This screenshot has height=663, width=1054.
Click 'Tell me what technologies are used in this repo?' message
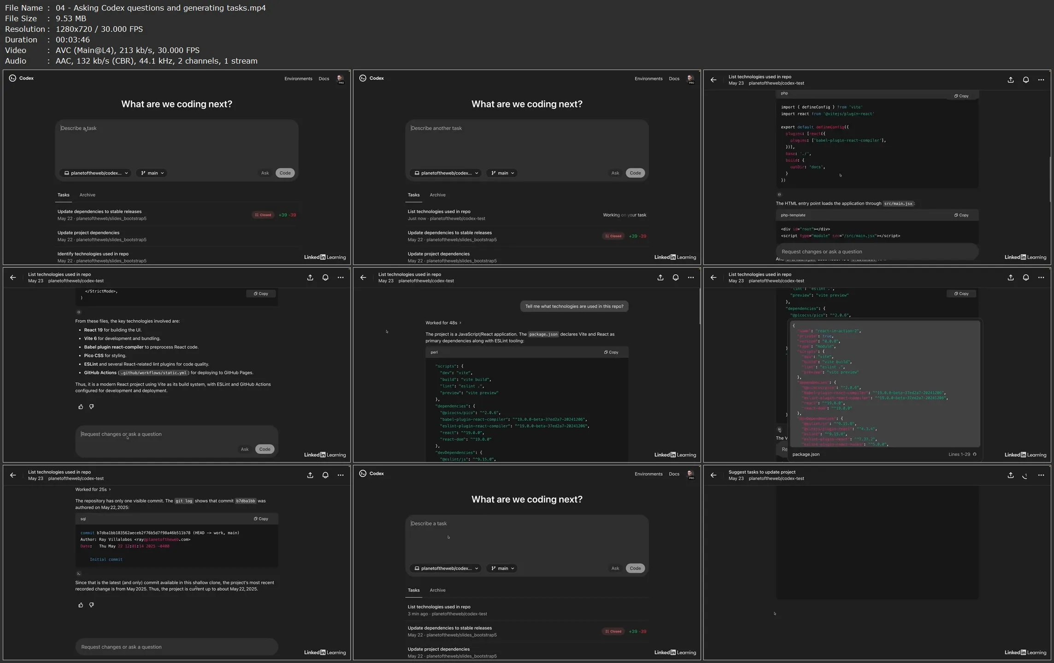574,306
